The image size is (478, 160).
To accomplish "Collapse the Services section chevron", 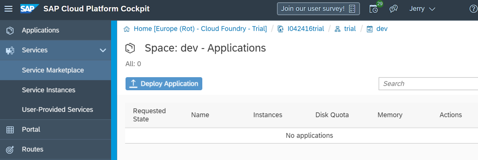I will point(103,50).
